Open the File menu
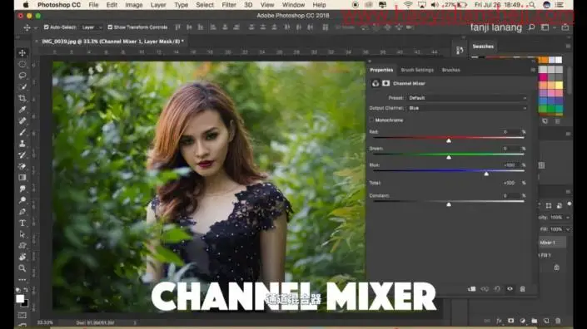 93,5
